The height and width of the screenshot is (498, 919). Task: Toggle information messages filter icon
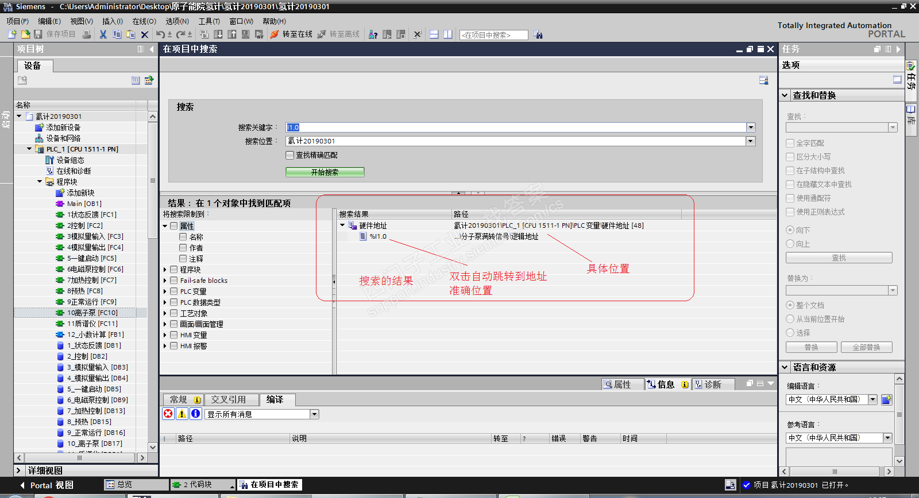[x=196, y=414]
